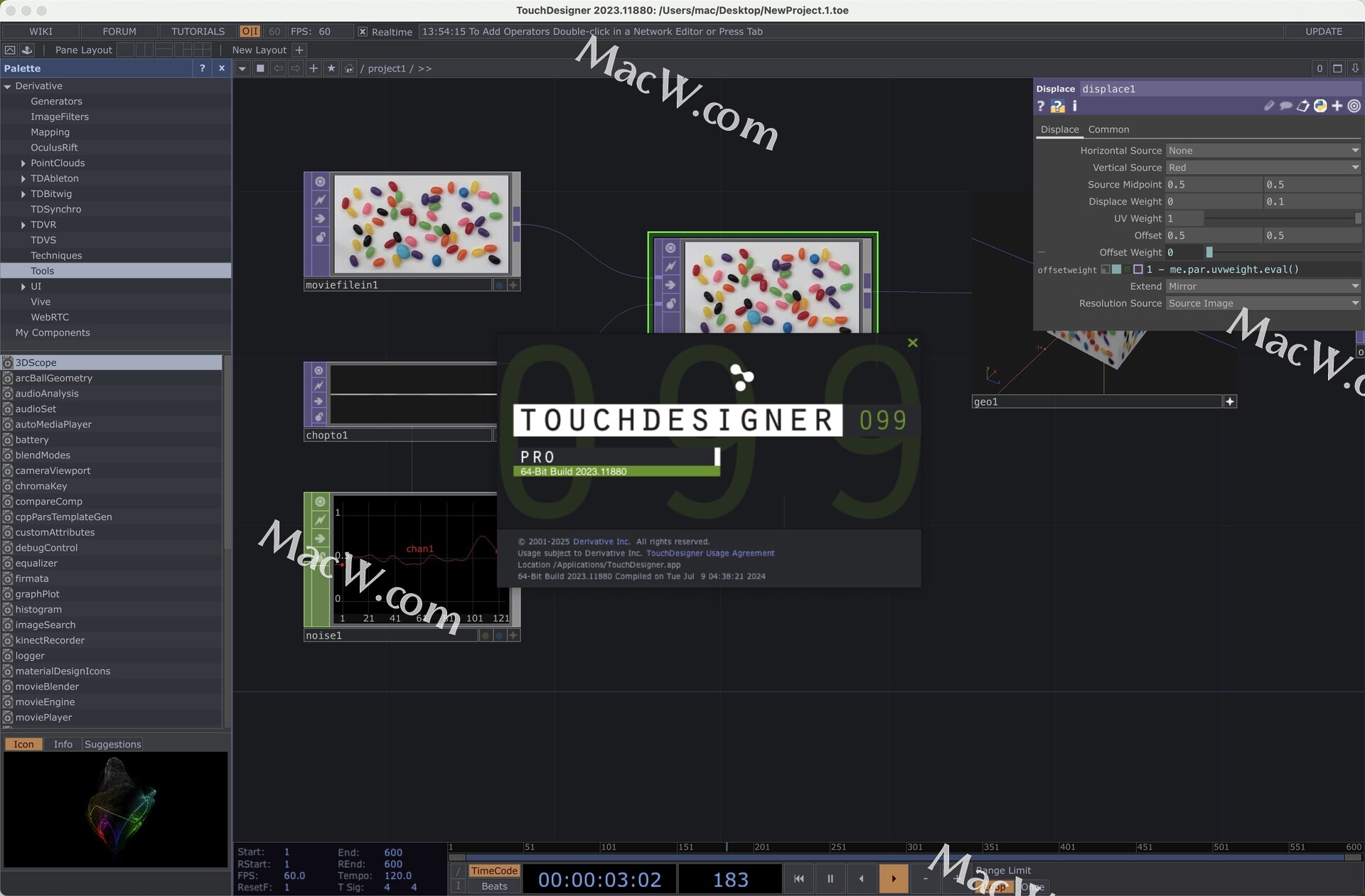Viewport: 1365px width, 896px height.
Task: Click the plus expand icon in parameter header
Action: [1337, 106]
